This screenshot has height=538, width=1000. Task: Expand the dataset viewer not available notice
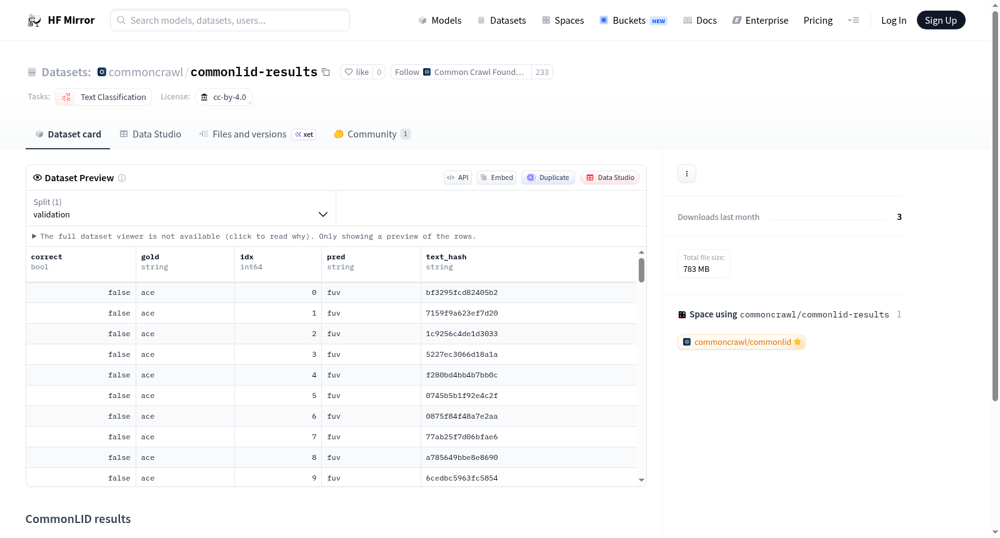[x=254, y=236]
